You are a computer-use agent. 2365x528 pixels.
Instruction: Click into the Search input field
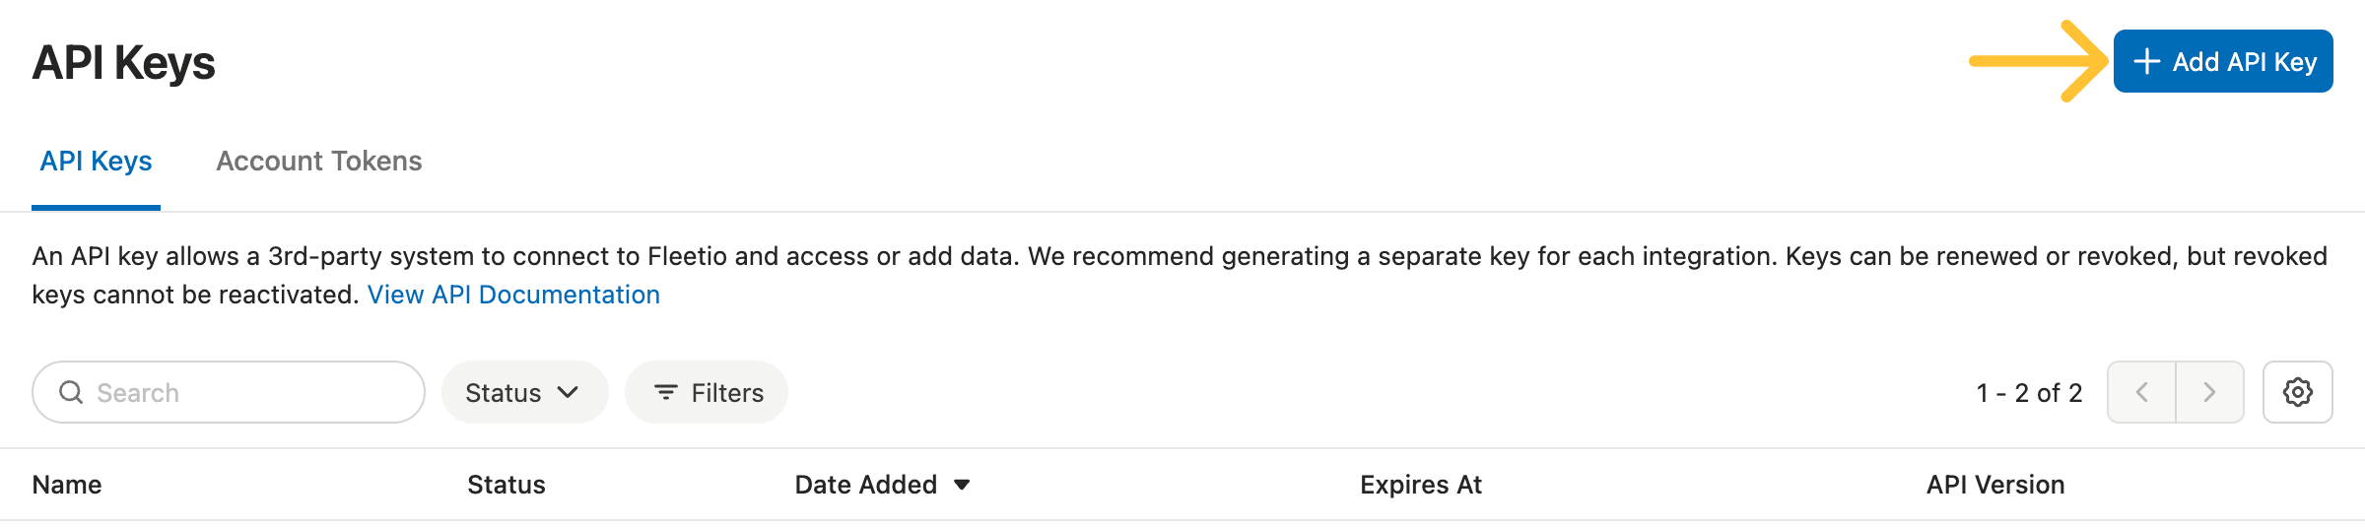point(246,393)
